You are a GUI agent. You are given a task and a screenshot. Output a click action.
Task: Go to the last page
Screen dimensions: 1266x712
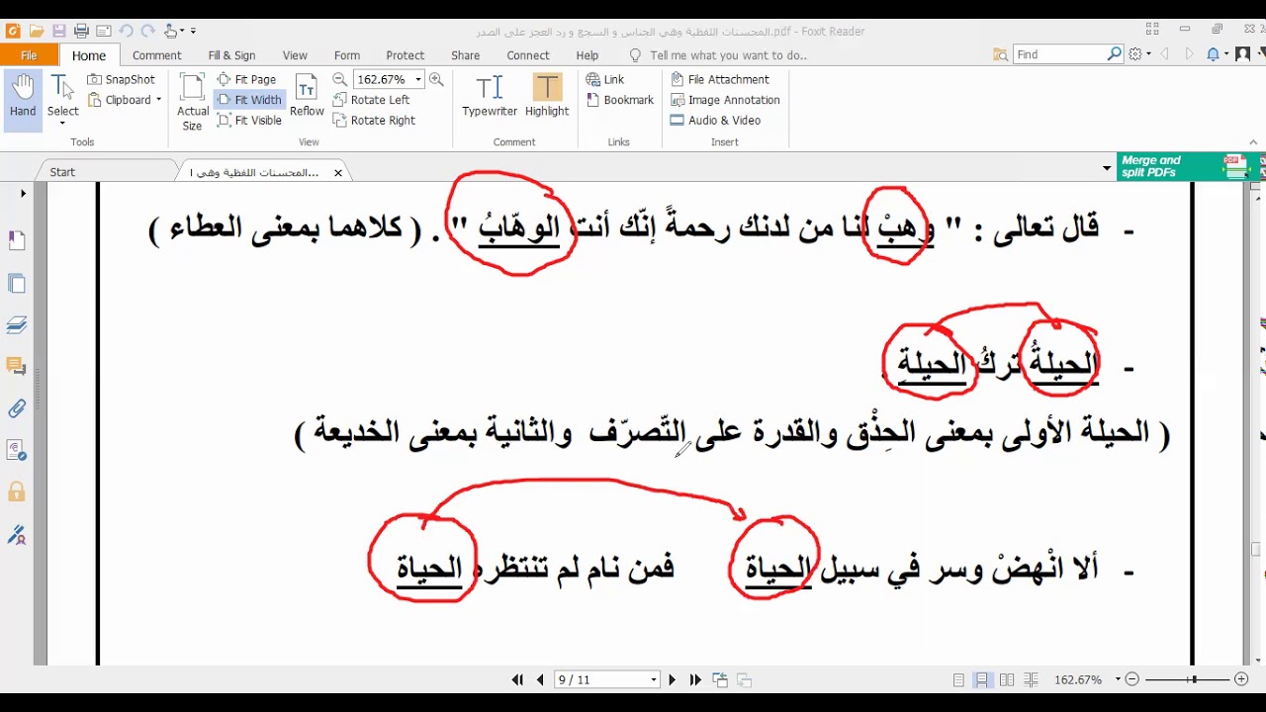point(695,679)
